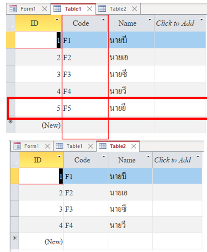Click the Table2 datasheet icon in lower window
Screen dimensions: 207x252
coord(103,146)
